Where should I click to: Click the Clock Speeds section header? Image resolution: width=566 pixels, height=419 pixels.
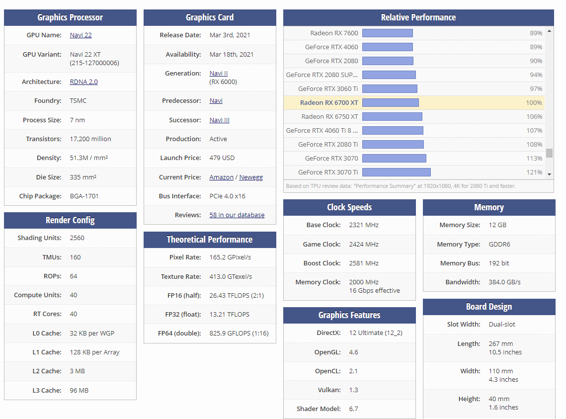[349, 207]
